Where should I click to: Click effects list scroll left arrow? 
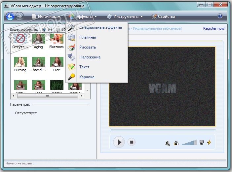14,96
